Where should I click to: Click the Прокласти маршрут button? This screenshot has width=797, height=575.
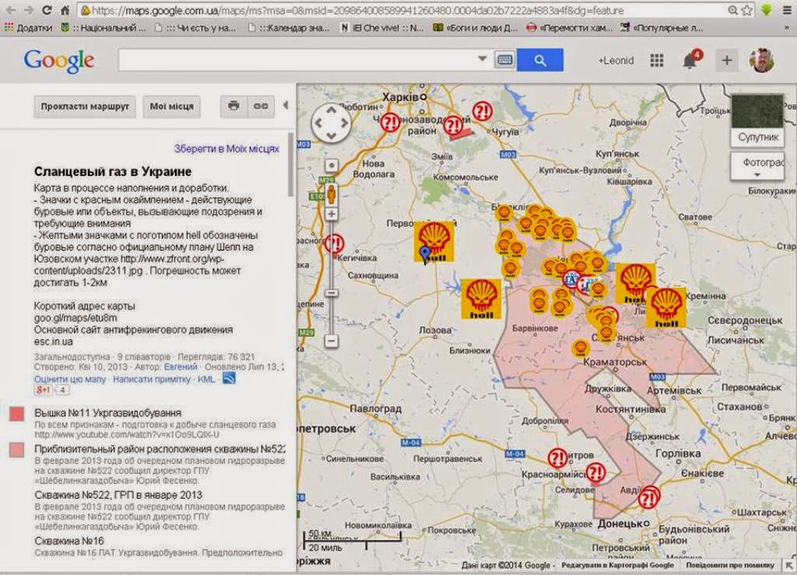[85, 107]
